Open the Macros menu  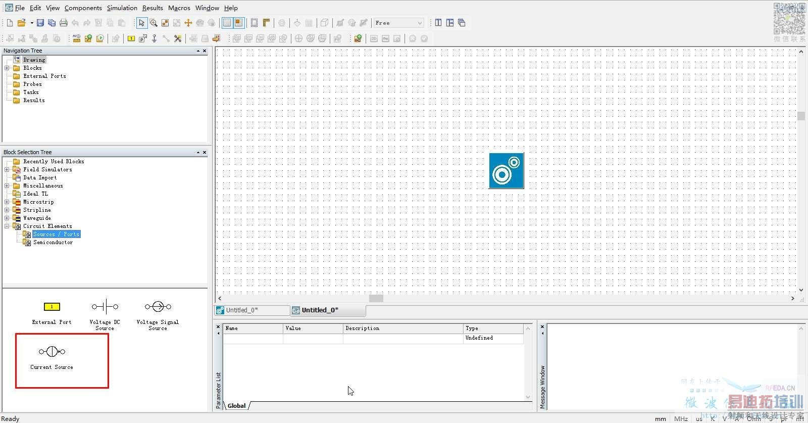click(x=179, y=8)
